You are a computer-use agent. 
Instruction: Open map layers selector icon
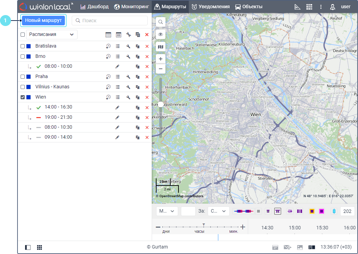pos(160,47)
